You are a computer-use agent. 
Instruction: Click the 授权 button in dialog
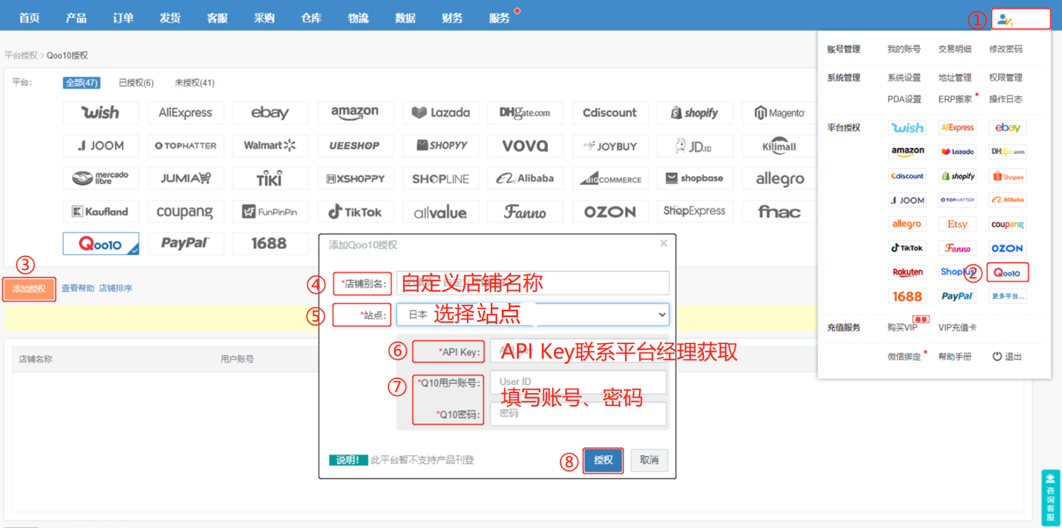pos(603,460)
